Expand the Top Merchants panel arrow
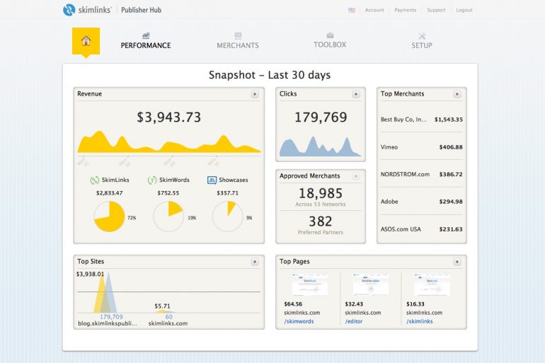 457,94
